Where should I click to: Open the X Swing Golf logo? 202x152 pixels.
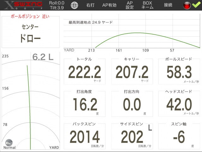click(23, 5)
